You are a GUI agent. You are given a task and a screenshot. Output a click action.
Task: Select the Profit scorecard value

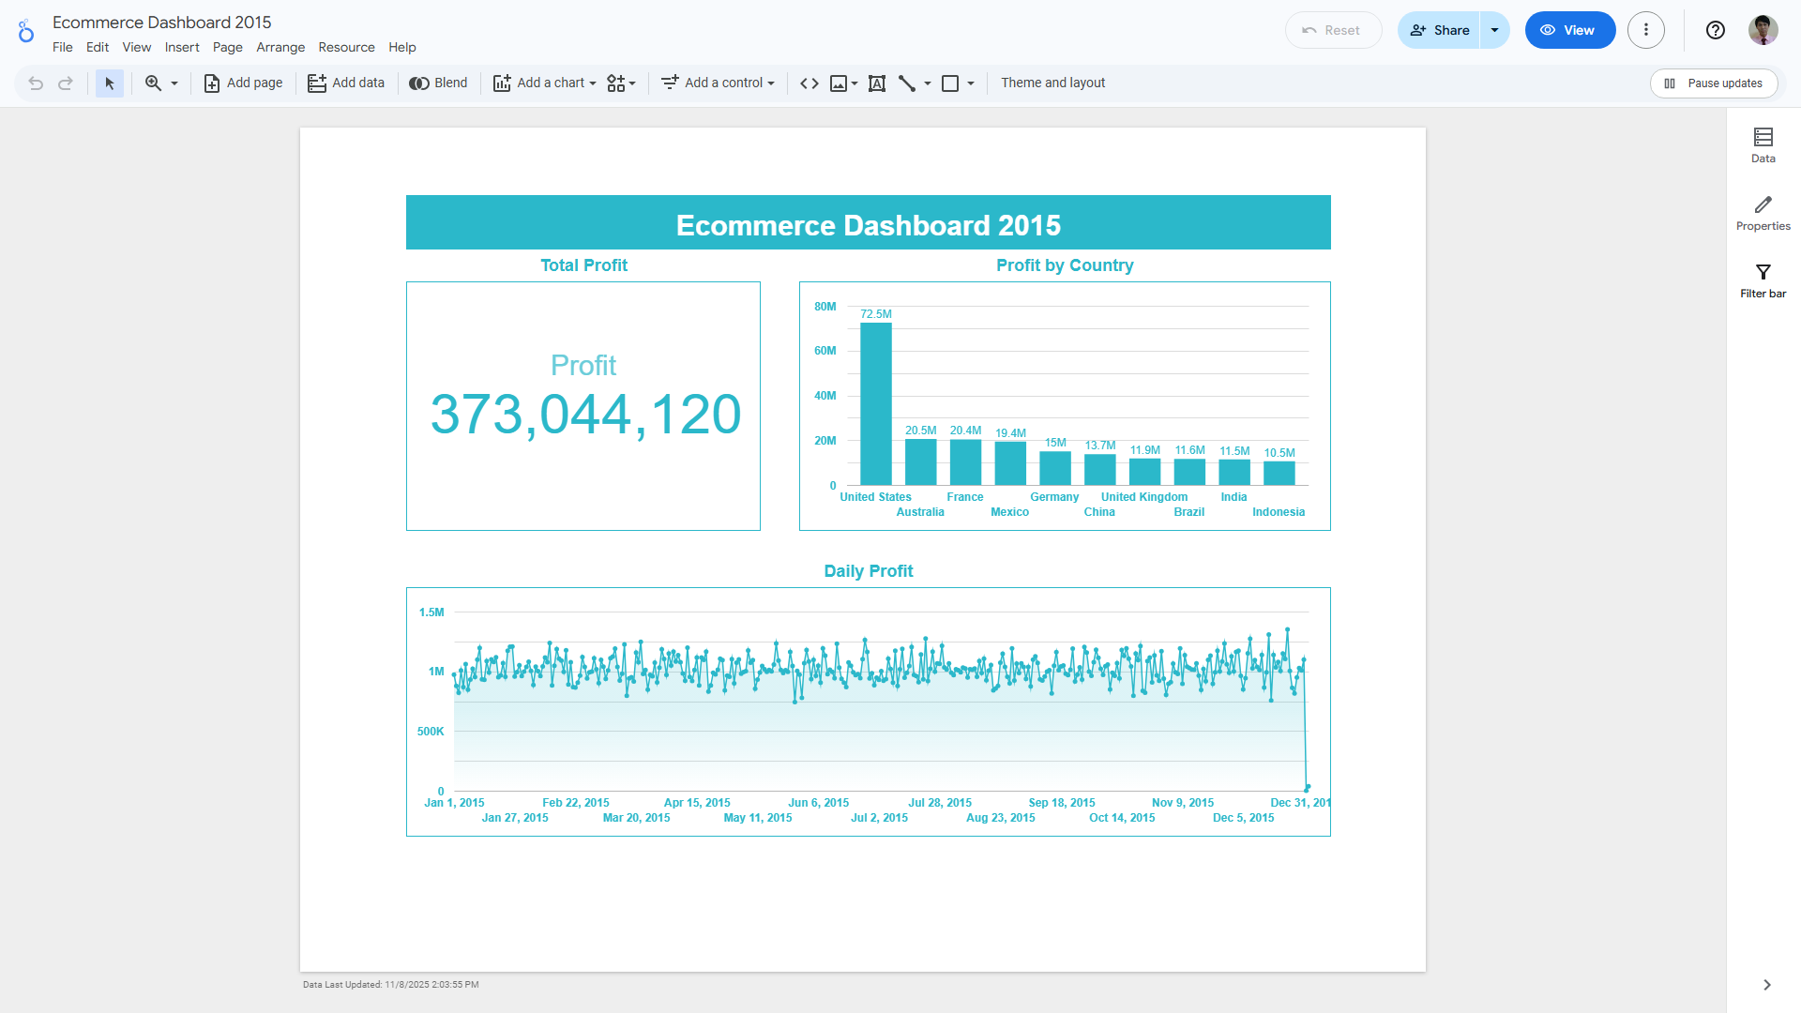[585, 414]
